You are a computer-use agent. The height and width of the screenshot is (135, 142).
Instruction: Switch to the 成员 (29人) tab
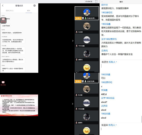click(x=10, y=11)
